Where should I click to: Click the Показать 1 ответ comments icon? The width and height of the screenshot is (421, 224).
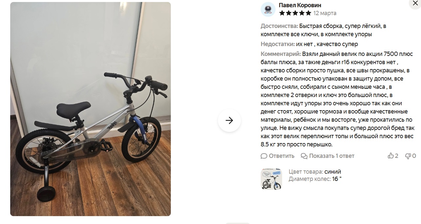[304, 156]
